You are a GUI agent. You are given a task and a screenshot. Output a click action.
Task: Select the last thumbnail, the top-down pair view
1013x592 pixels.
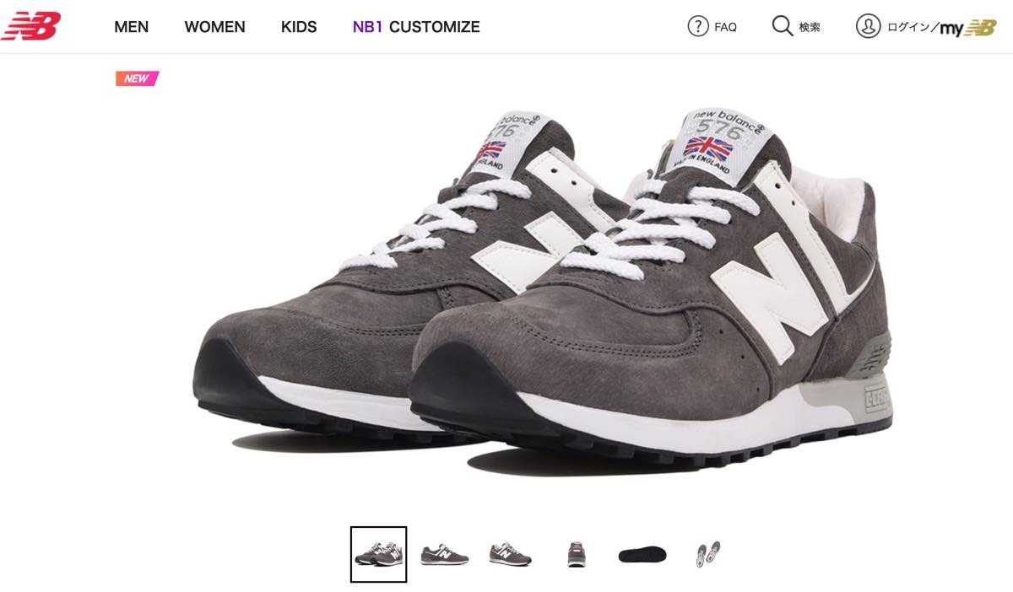pyautogui.click(x=708, y=554)
